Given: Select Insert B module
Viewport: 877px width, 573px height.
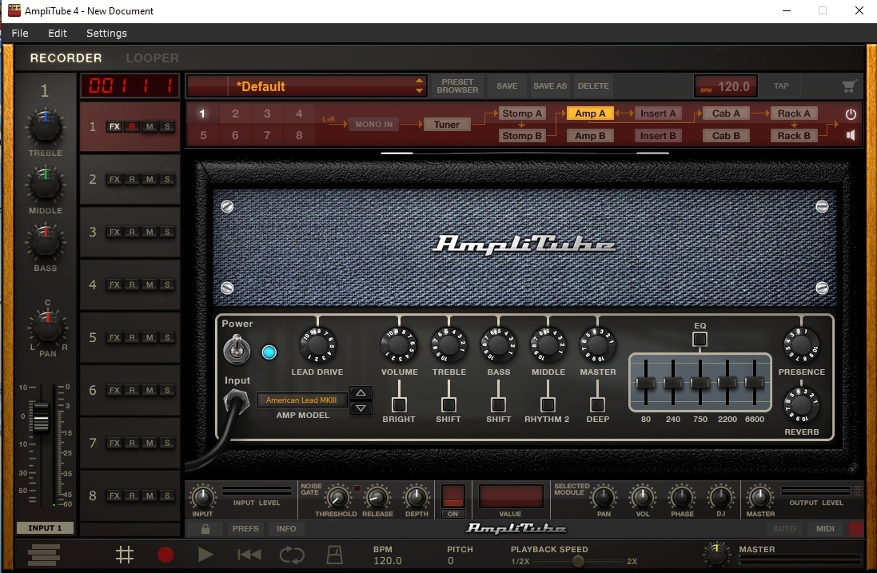Looking at the screenshot, I should (658, 136).
